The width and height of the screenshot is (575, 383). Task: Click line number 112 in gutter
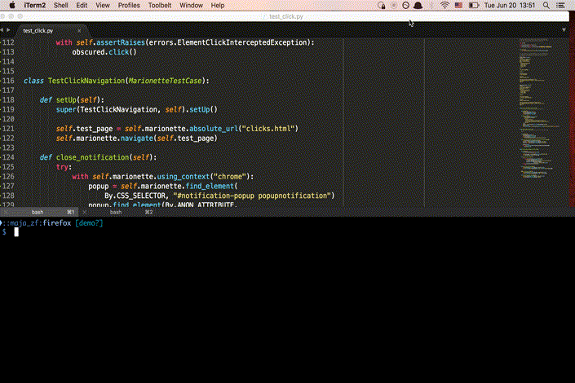(8, 42)
